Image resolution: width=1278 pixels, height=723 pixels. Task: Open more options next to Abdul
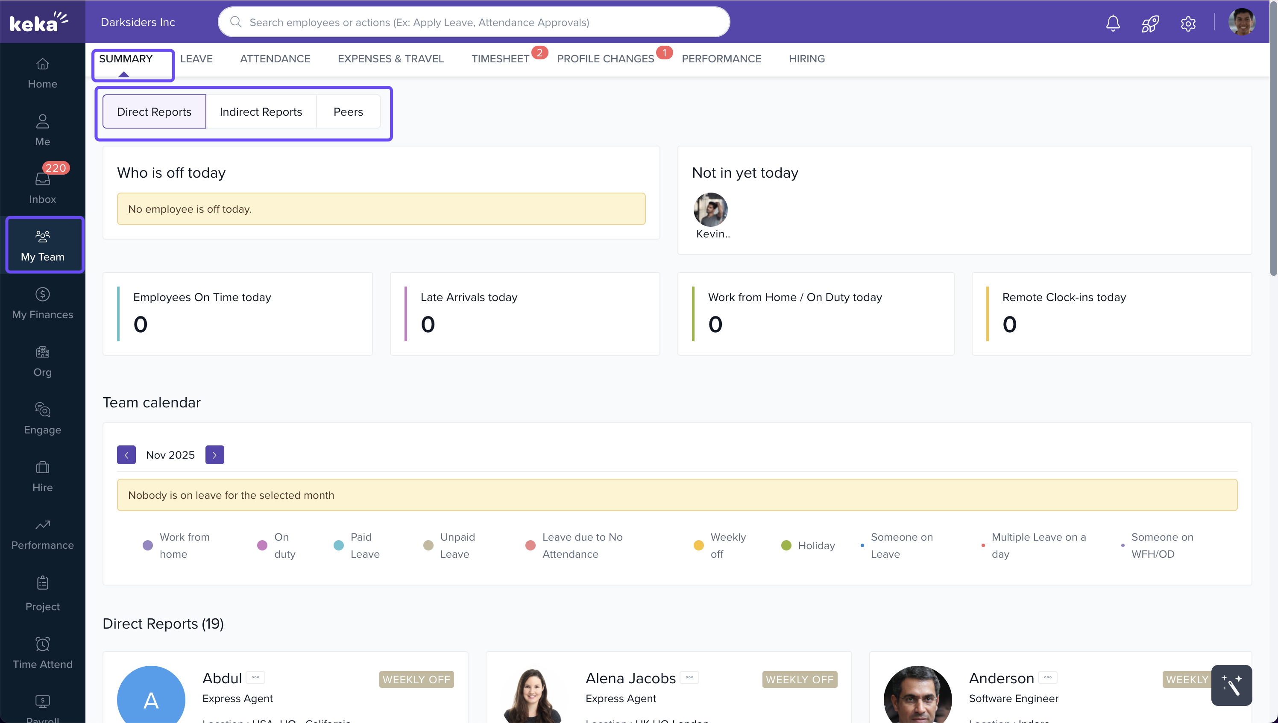coord(255,677)
